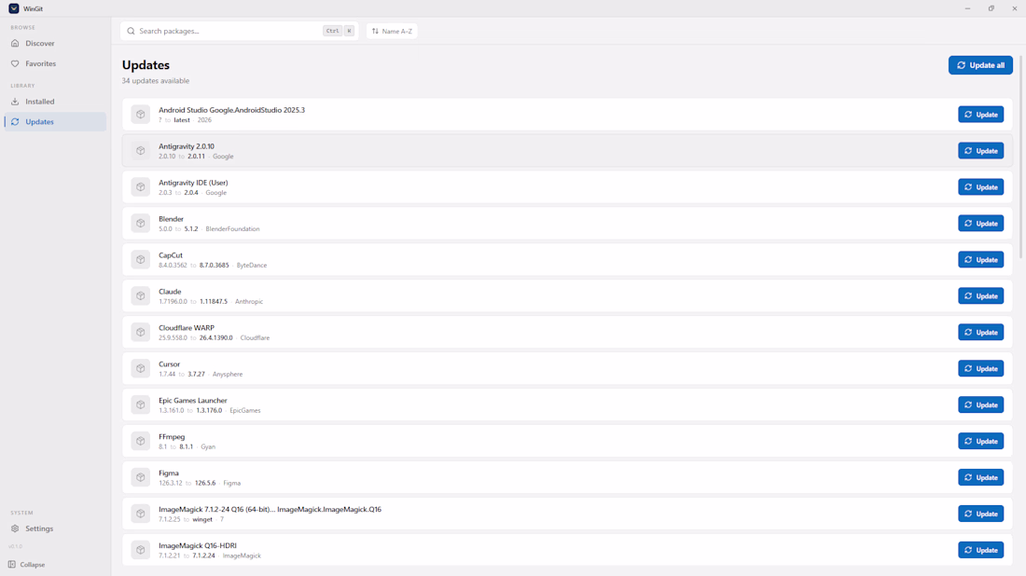Click Antigravity IDE package icon
Image resolution: width=1026 pixels, height=576 pixels.
click(x=141, y=187)
